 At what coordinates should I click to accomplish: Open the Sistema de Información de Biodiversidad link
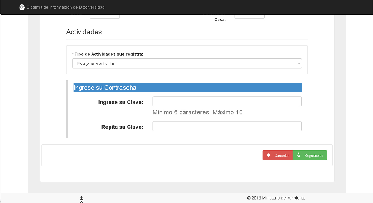pyautogui.click(x=65, y=7)
